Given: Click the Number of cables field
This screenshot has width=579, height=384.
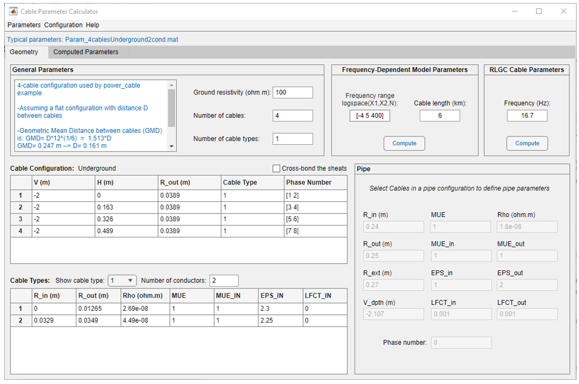Looking at the screenshot, I should tap(293, 115).
